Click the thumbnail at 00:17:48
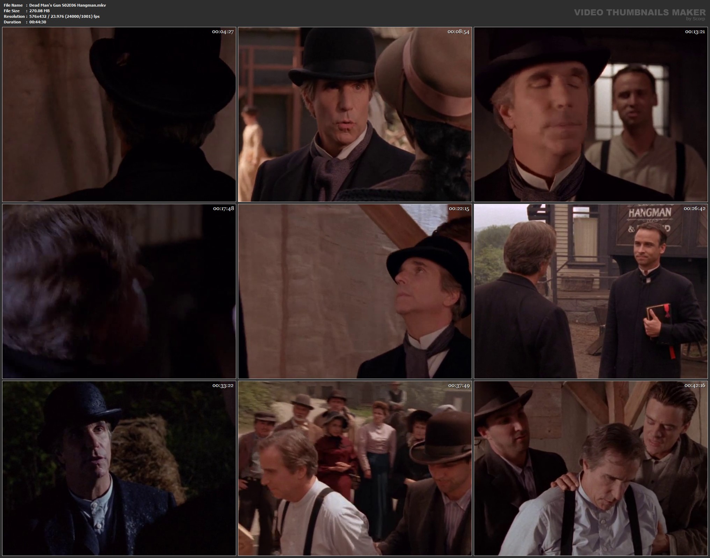The height and width of the screenshot is (558, 710). 119,291
